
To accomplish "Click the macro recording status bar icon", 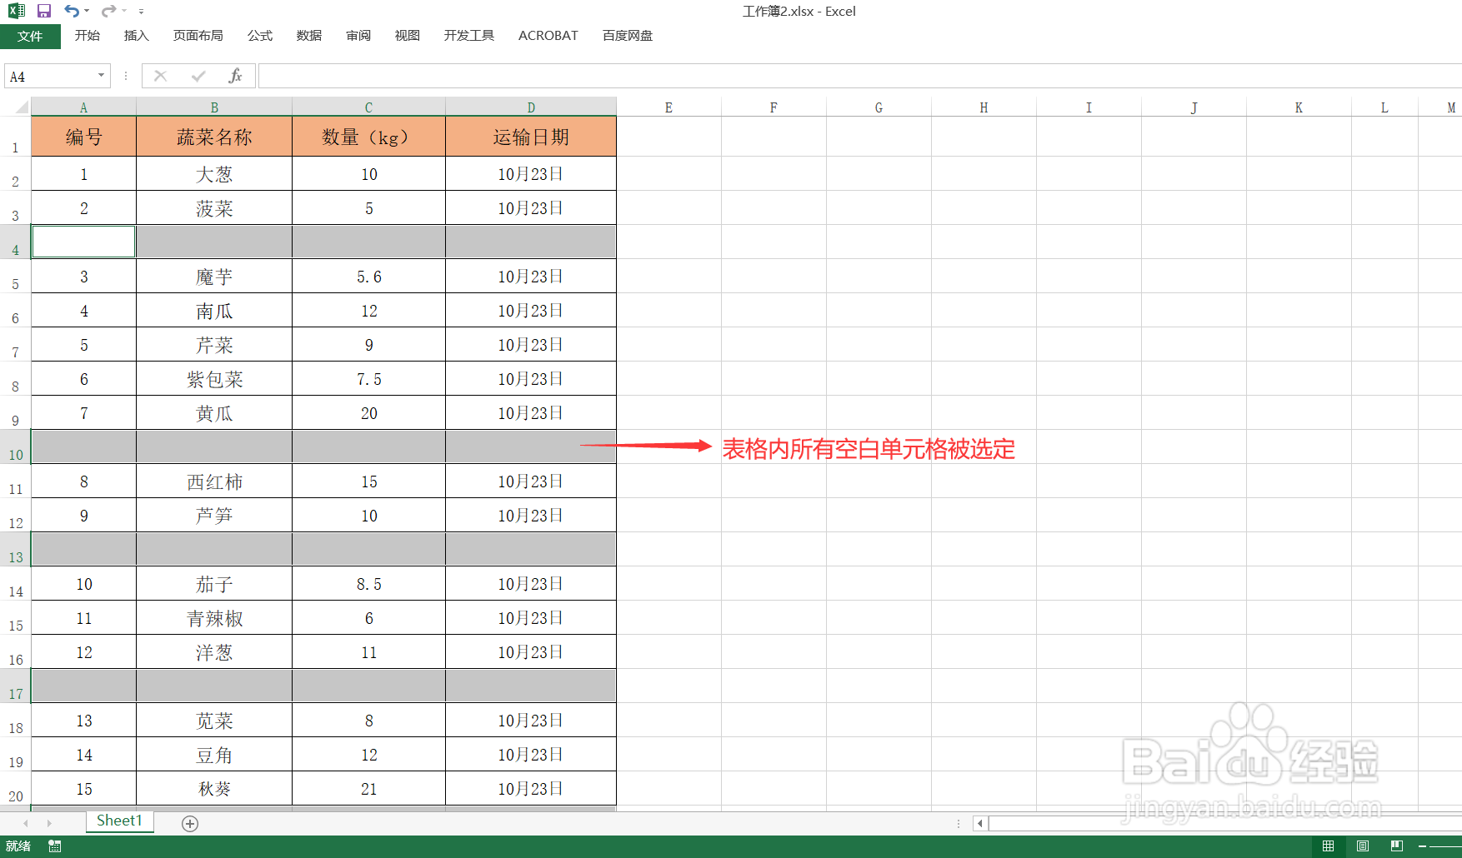I will click(55, 846).
